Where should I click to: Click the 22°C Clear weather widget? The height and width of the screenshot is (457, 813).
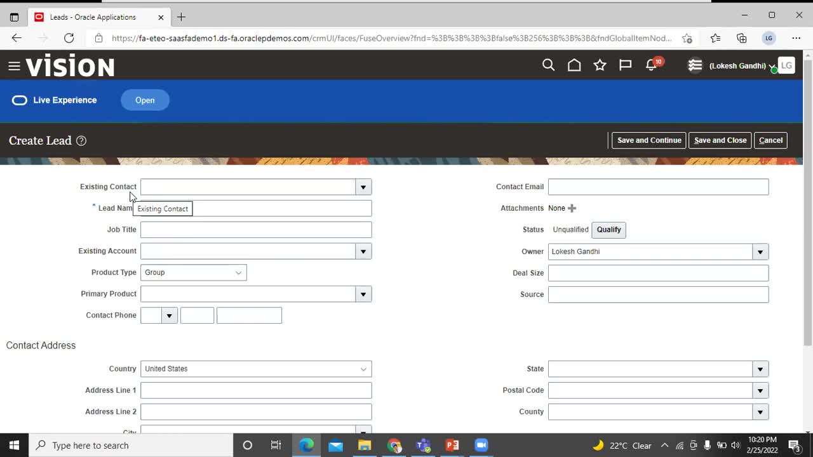(622, 446)
